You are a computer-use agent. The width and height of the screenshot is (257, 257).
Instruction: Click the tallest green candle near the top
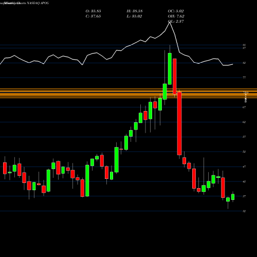(170, 69)
